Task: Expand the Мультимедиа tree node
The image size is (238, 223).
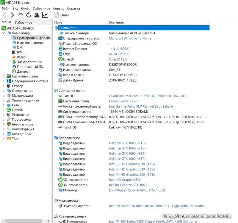Action: pos(4,95)
